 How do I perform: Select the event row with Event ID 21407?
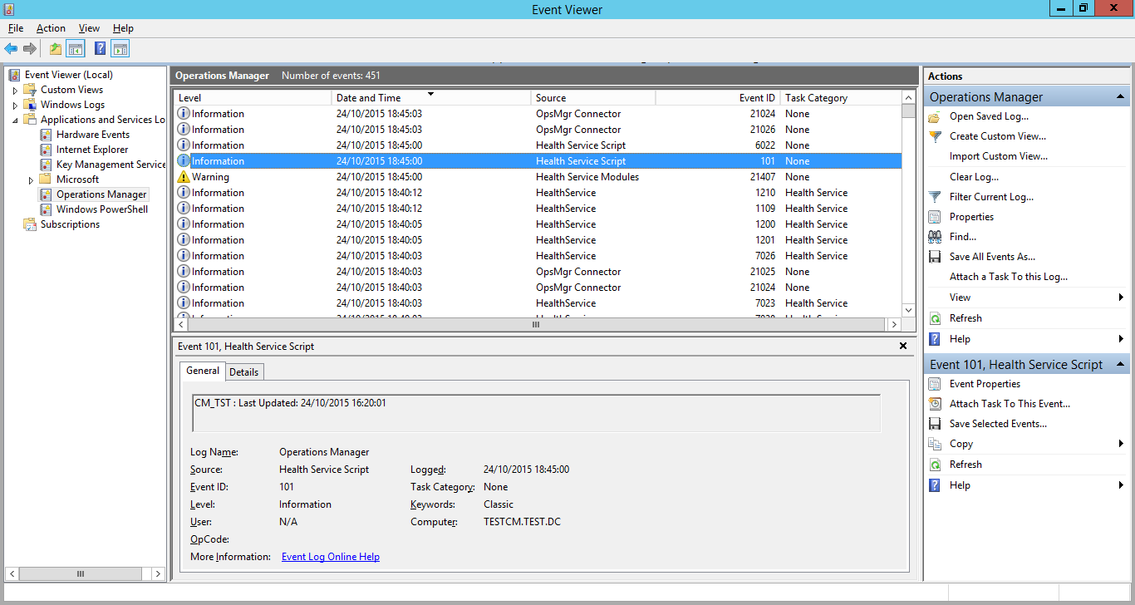click(x=538, y=177)
